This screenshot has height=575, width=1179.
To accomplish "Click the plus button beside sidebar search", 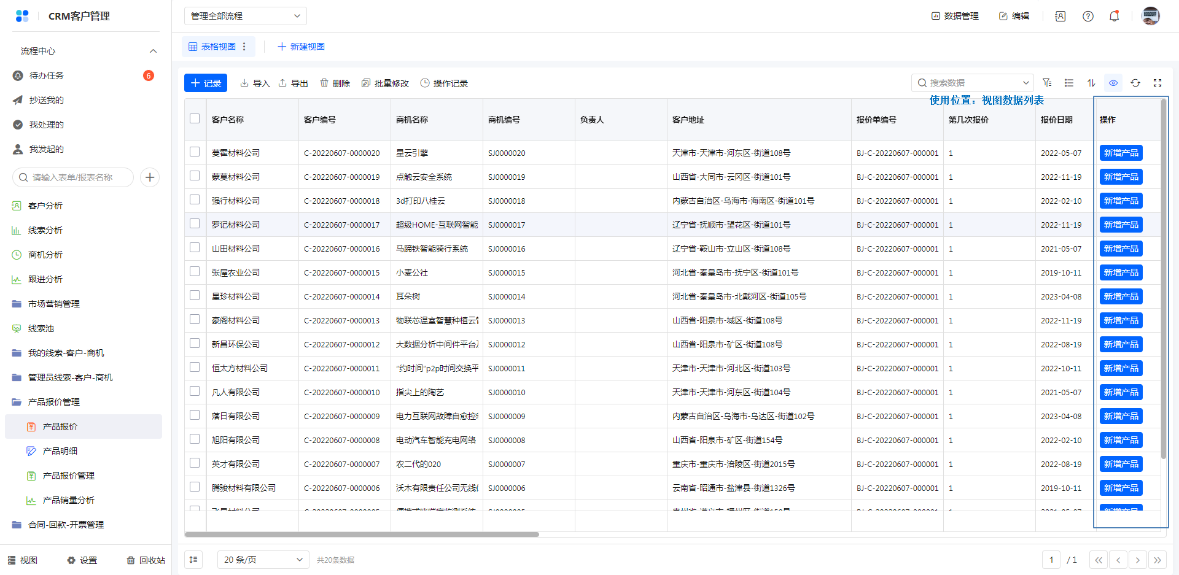I will tap(150, 177).
